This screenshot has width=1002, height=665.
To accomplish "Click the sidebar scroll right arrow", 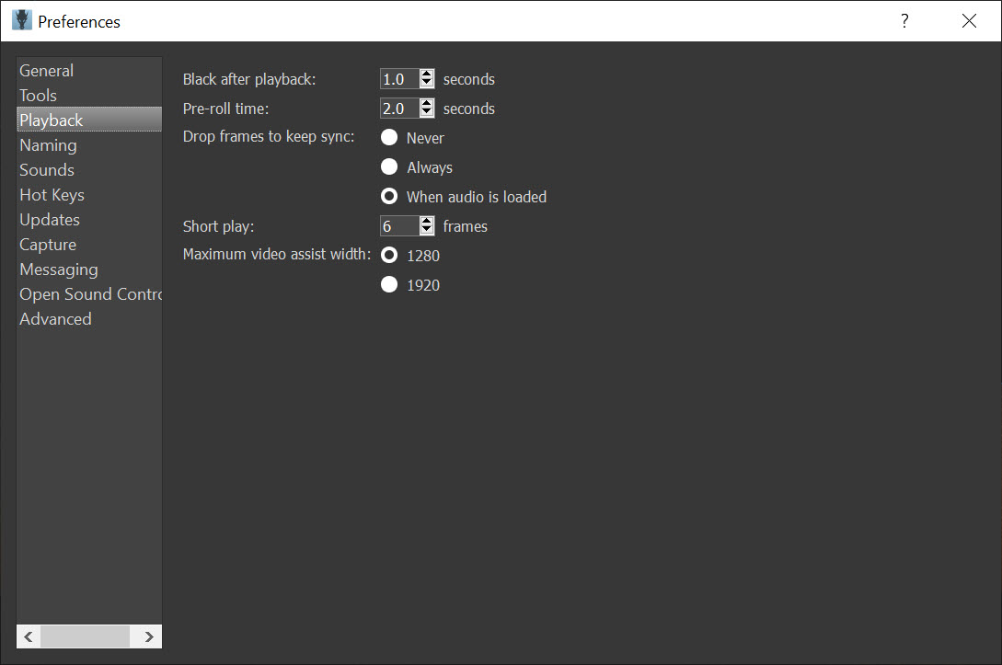I will [x=149, y=636].
